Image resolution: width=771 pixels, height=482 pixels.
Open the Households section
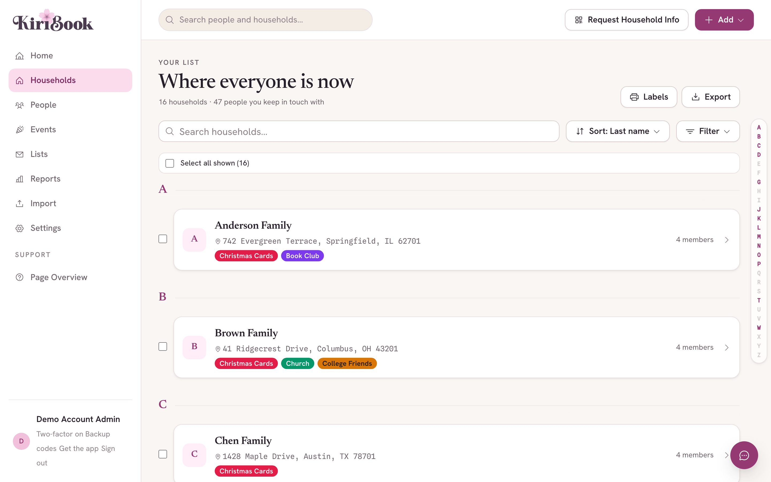[70, 80]
